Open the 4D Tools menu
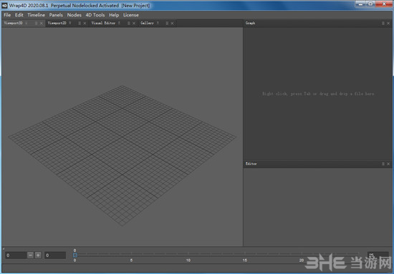394x274 pixels. pyautogui.click(x=95, y=15)
